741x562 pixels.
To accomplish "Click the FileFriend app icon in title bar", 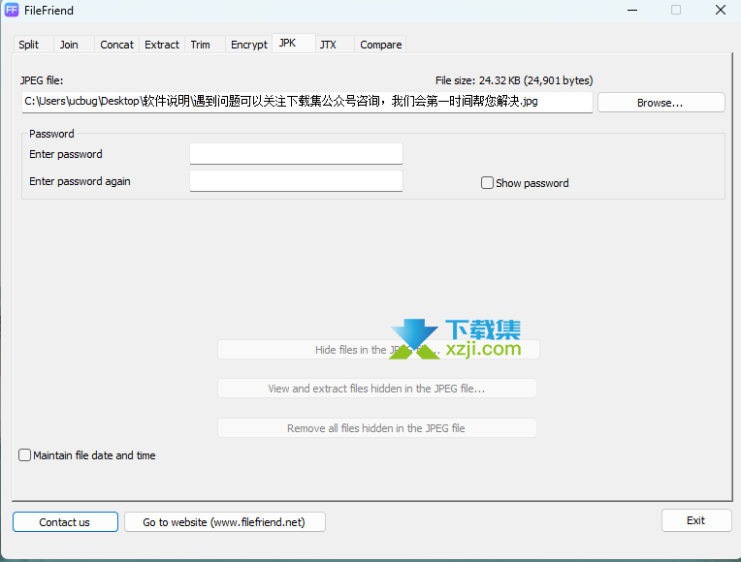I will [12, 10].
